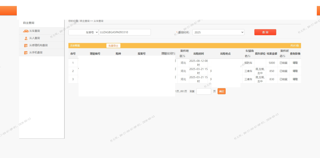Click the 历史赔案 panel title
This screenshot has height=158, width=320.
(75, 46)
